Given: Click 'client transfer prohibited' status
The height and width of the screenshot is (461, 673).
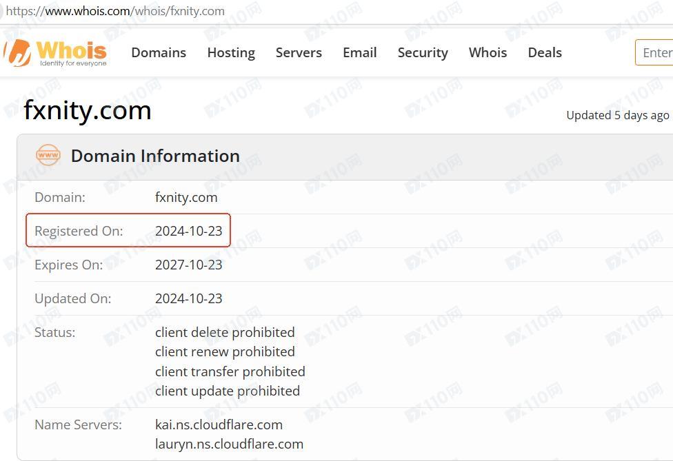Looking at the screenshot, I should point(230,371).
